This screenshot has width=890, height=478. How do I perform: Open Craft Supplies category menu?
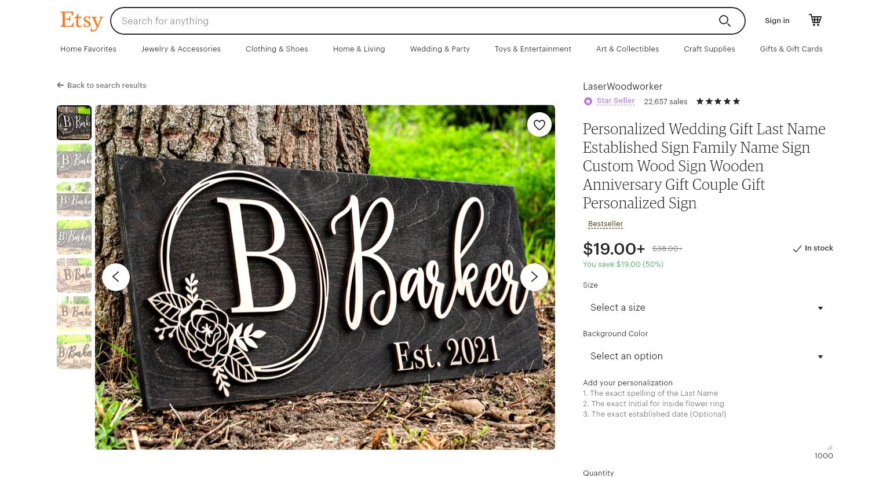[709, 49]
